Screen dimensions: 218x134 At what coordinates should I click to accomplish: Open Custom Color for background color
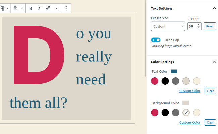click(x=189, y=122)
